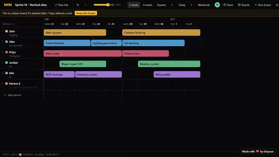This screenshot has height=157, width=279.
Task: Click the WED 23 date header
Action: pyautogui.click(x=80, y=24)
